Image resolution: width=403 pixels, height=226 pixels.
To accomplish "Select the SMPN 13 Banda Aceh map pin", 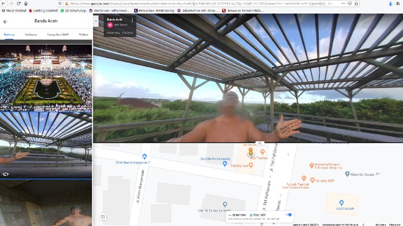I will (x=225, y=204).
